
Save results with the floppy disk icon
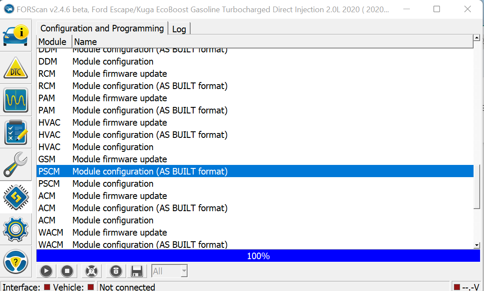[x=137, y=271]
